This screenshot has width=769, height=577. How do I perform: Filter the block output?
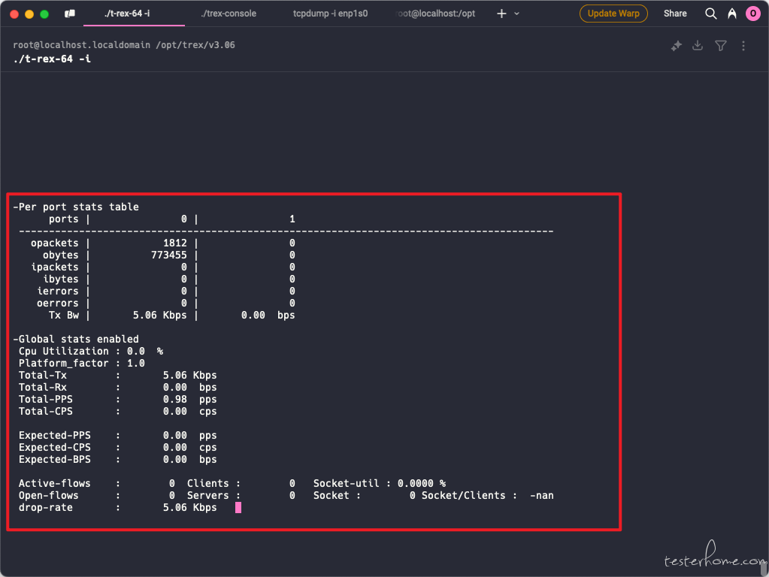(720, 46)
